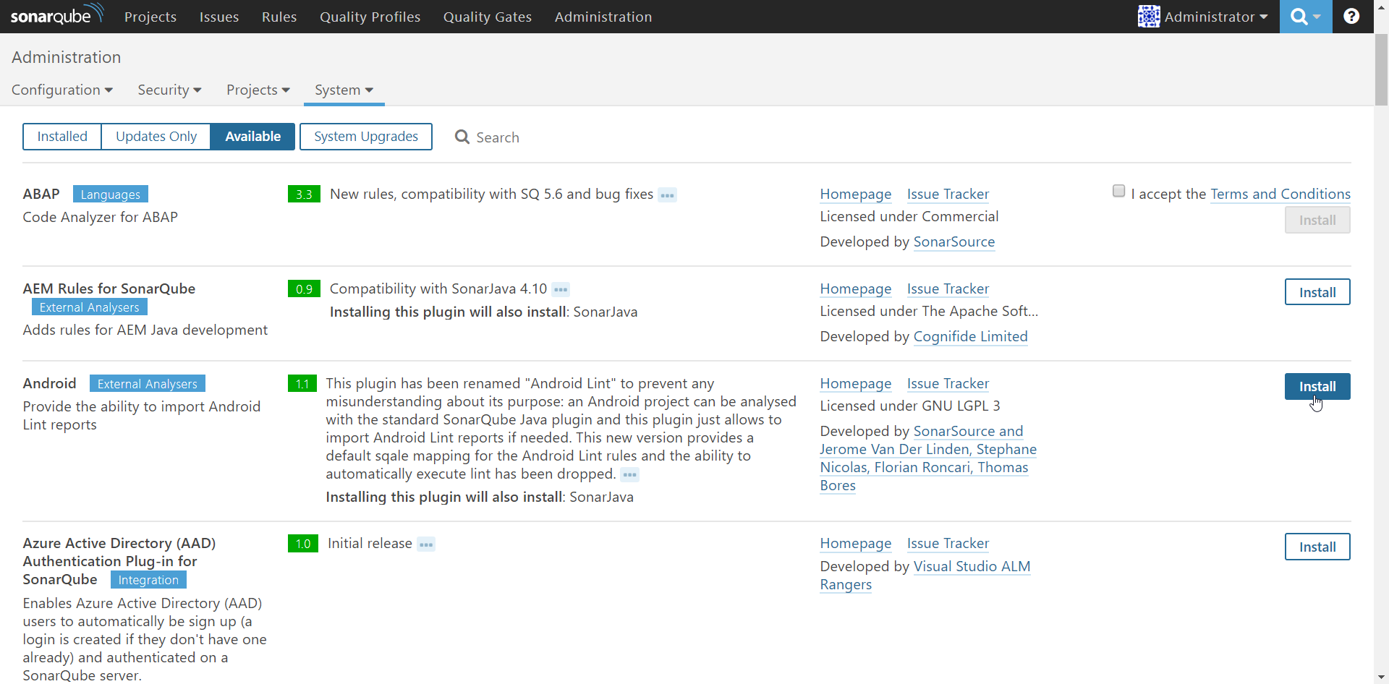Open Android Issue Tracker link

coord(948,383)
